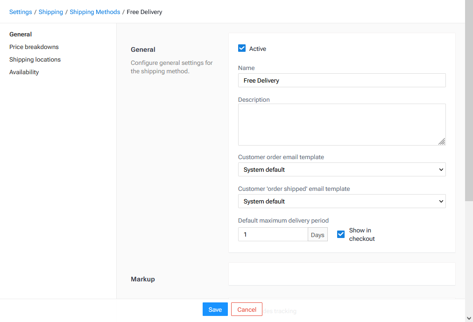Viewport: 473px width, 322px height.
Task: Open the Settings breadcrumb link
Action: pos(21,12)
